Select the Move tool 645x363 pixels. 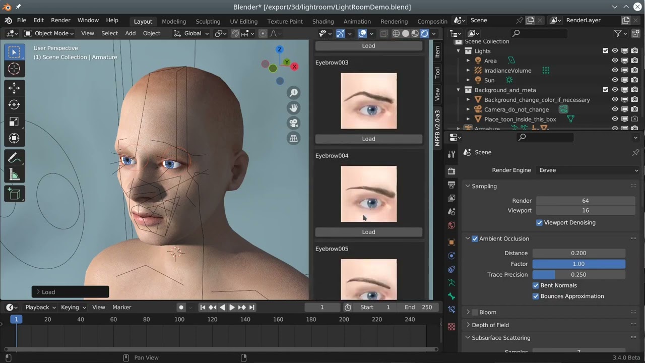point(14,88)
